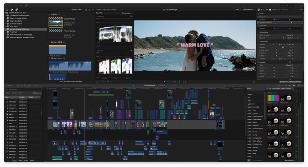Open the Info inspector tab icon

tap(270, 10)
